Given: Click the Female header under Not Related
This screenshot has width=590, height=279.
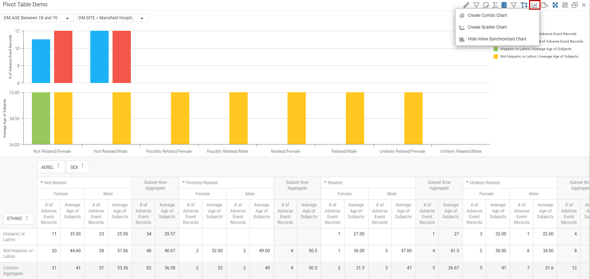Looking at the screenshot, I should coord(61,194).
